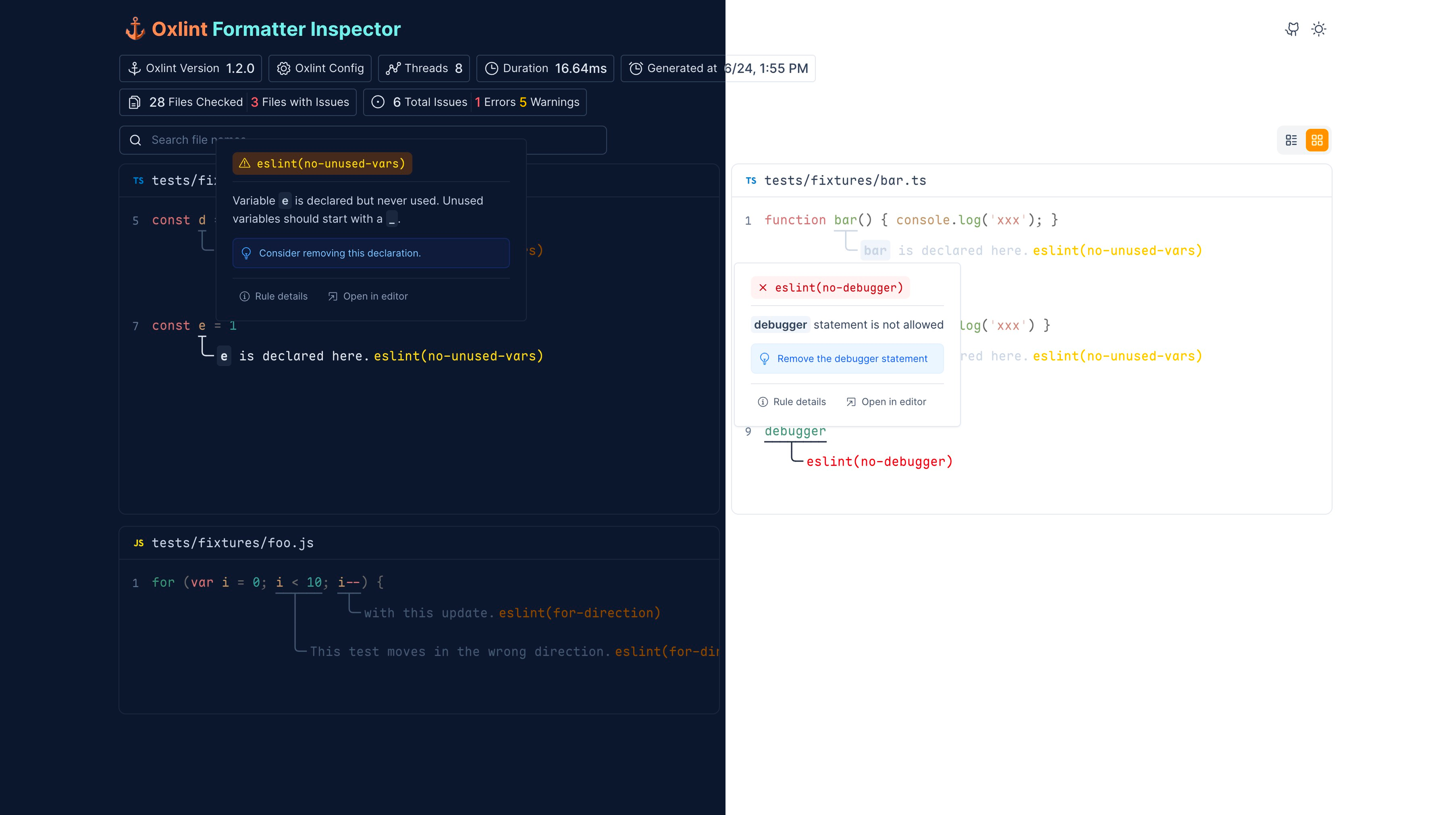Click 'e is declared here' message
The height and width of the screenshot is (815, 1451).
(x=293, y=356)
